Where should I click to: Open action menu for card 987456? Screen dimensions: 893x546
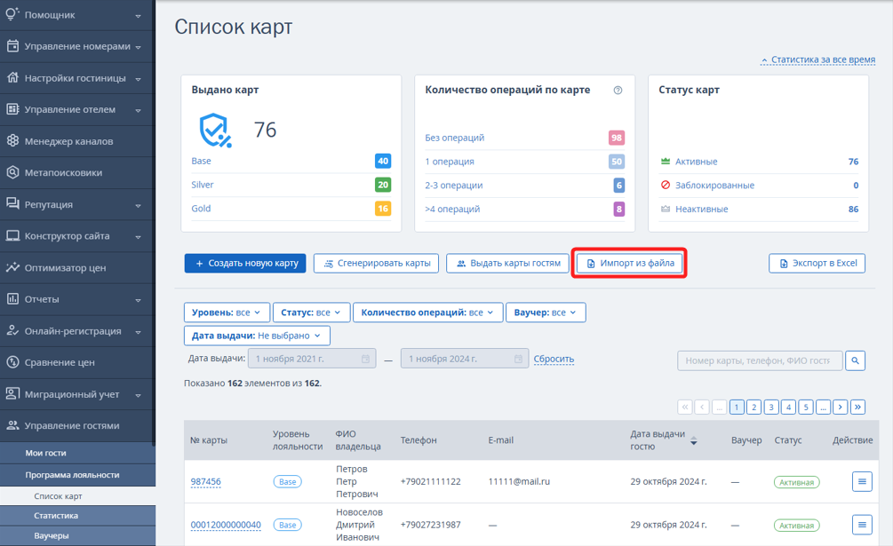tap(862, 482)
